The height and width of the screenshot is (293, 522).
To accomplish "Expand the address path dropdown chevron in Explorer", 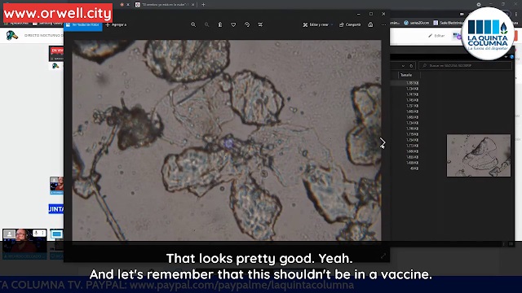I will click(x=403, y=65).
